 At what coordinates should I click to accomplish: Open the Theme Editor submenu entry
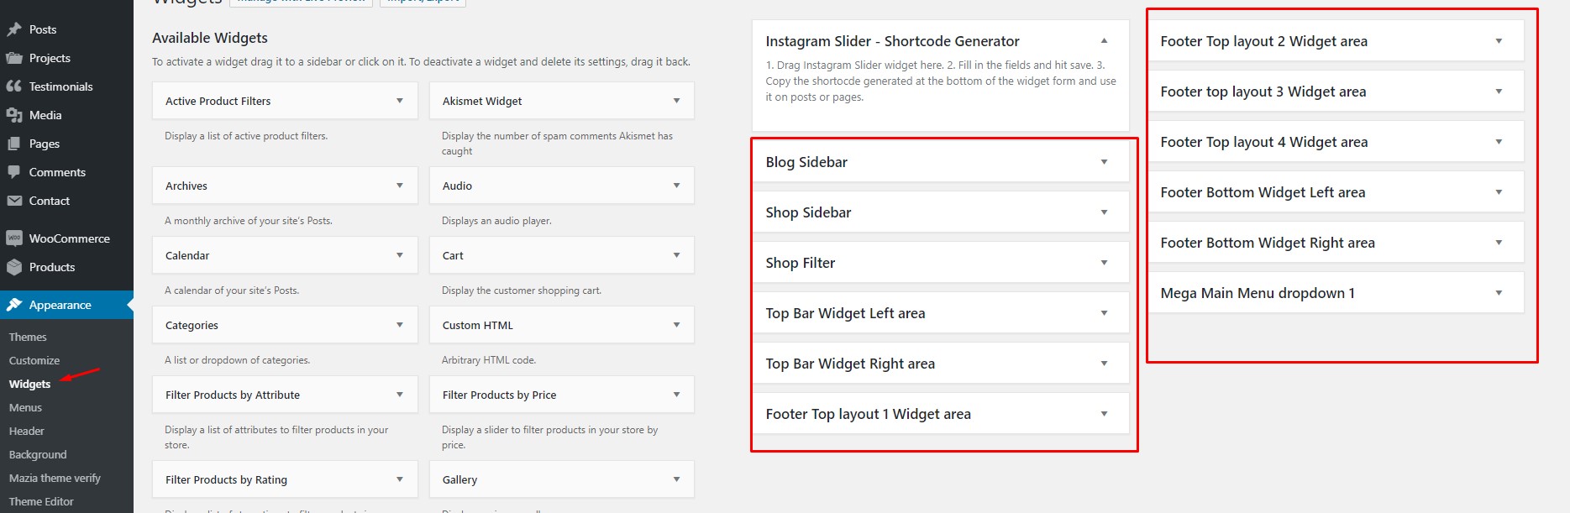click(x=41, y=501)
